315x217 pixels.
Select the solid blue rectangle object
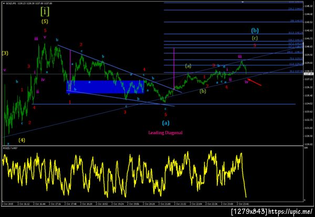click(105, 87)
